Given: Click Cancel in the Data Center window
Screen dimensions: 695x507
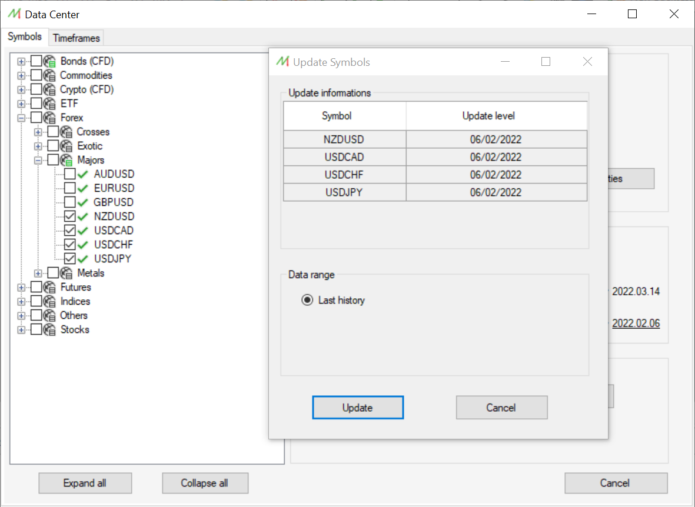Looking at the screenshot, I should (616, 483).
